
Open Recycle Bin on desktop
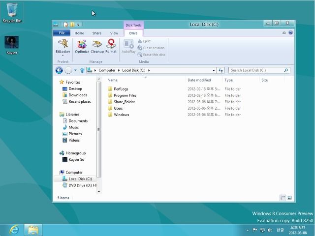click(12, 13)
